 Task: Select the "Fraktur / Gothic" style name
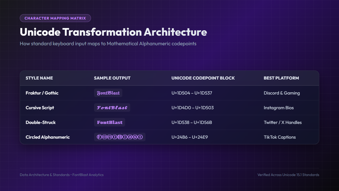tap(42, 93)
